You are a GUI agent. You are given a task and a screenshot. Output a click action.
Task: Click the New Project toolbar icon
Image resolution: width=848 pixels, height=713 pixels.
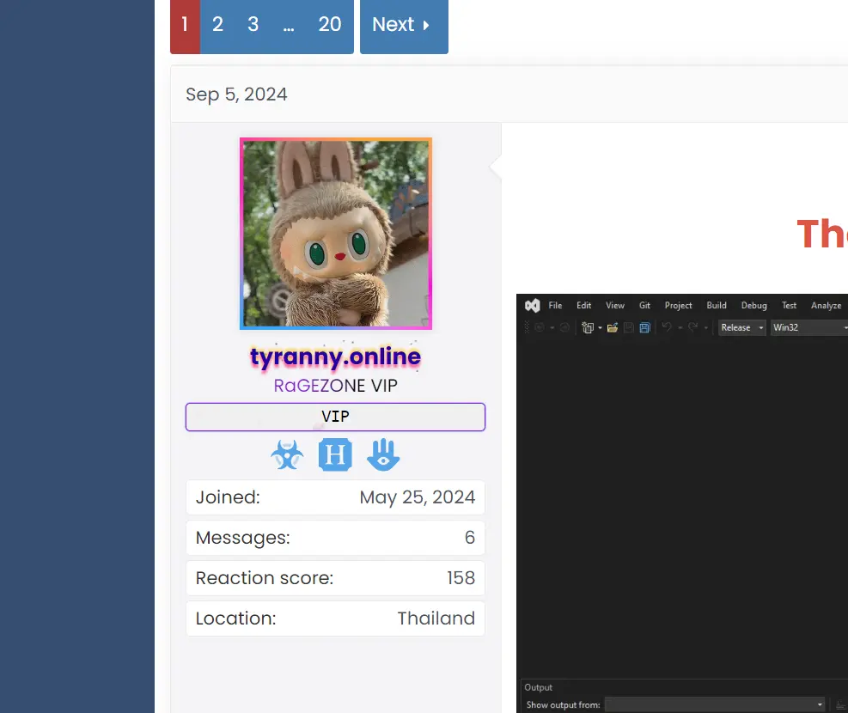pyautogui.click(x=588, y=327)
